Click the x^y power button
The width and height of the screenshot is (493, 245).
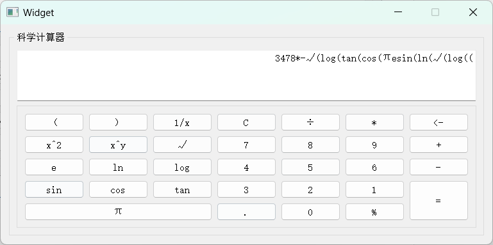(x=118, y=145)
